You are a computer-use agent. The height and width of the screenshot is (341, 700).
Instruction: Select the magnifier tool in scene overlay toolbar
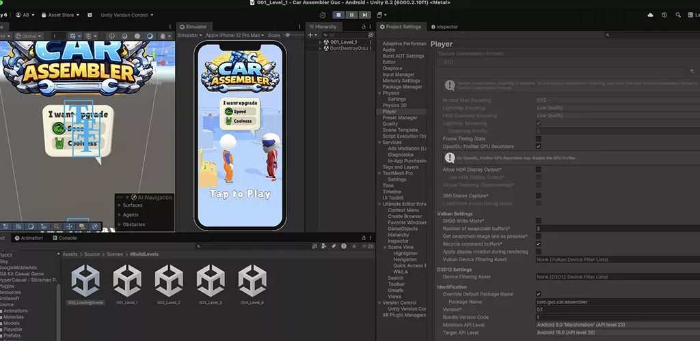pyautogui.click(x=56, y=226)
